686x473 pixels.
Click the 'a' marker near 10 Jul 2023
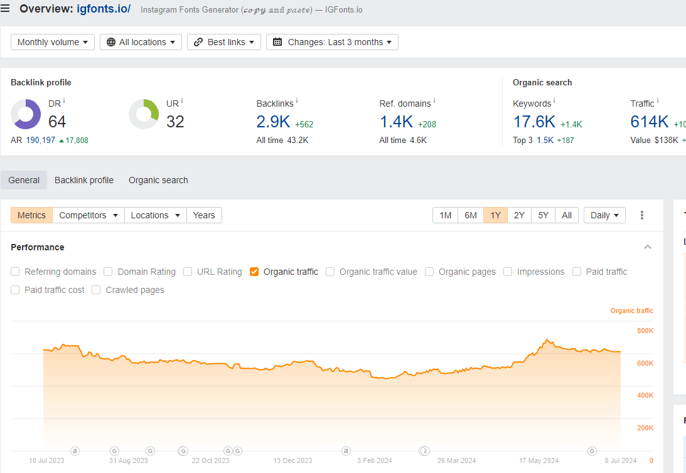pos(75,450)
